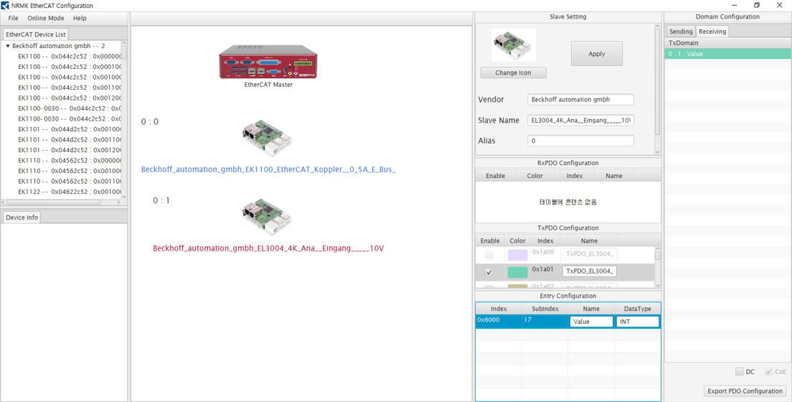792x402 pixels.
Task: Click the TxPDO table scroll-up arrow
Action: click(657, 249)
